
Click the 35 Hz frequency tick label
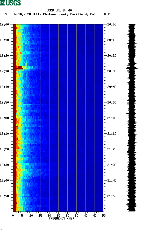(x=76, y=216)
